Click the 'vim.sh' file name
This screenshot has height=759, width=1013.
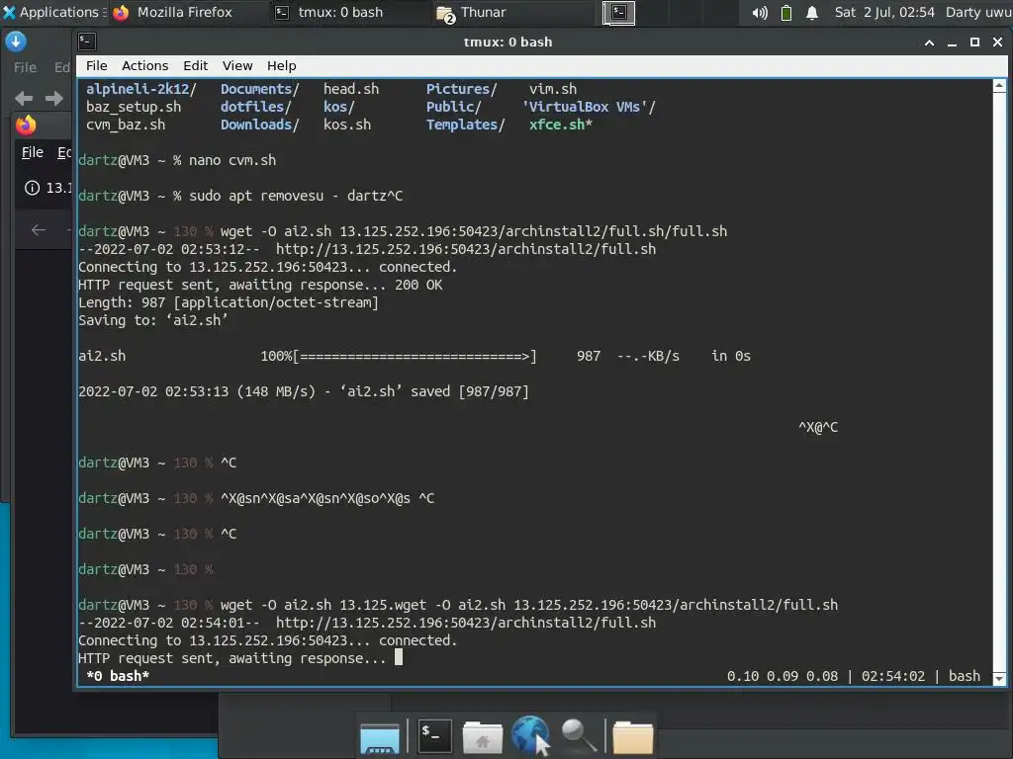pyautogui.click(x=552, y=89)
